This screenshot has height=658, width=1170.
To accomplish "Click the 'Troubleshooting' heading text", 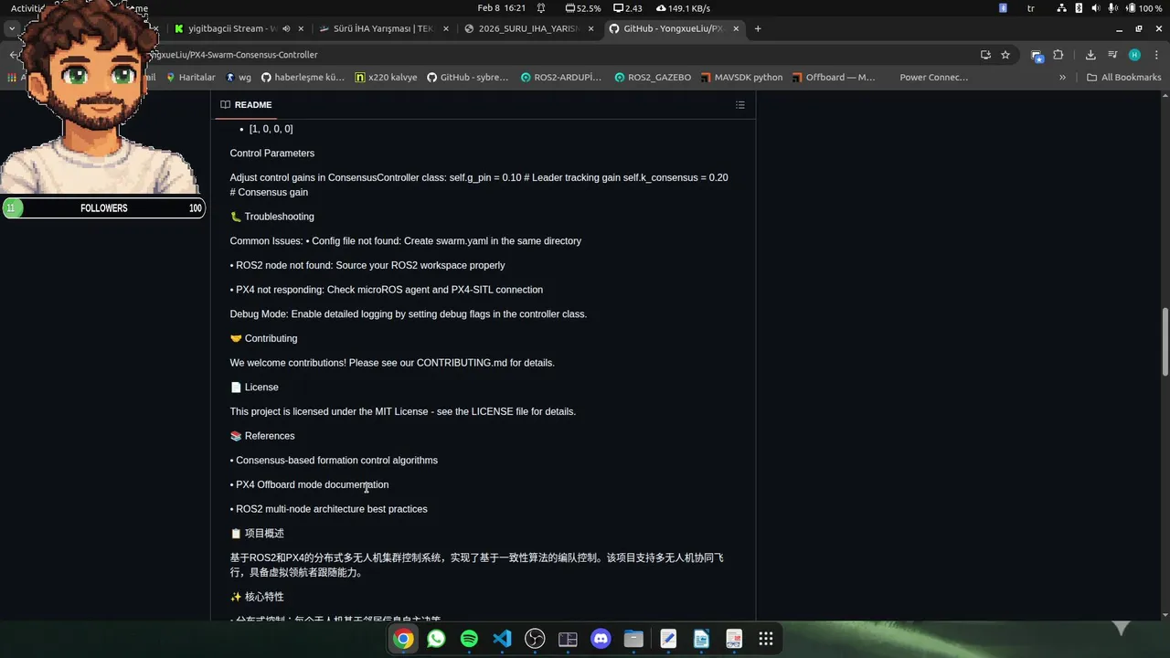I will tap(279, 217).
